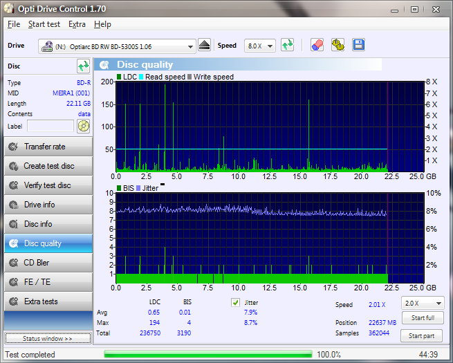453x363 pixels.
Task: Click the save floppy disk icon
Action: 358,46
